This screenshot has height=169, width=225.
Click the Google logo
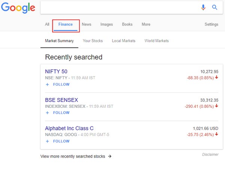tap(18, 8)
